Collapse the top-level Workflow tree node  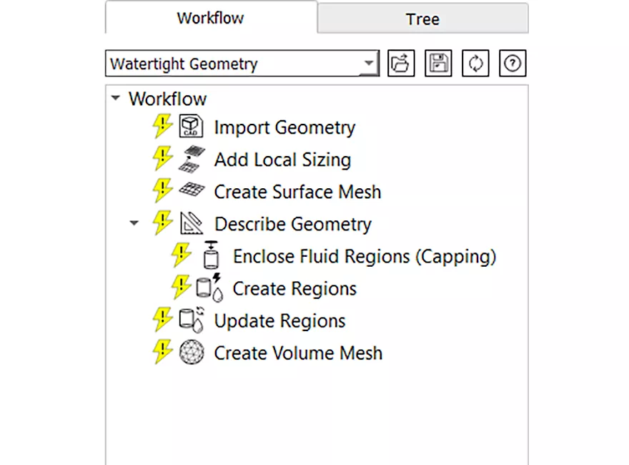point(116,98)
